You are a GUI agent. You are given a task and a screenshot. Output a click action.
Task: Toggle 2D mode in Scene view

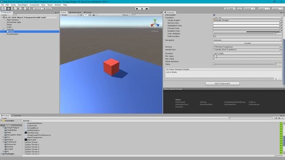pyautogui.click(x=81, y=15)
